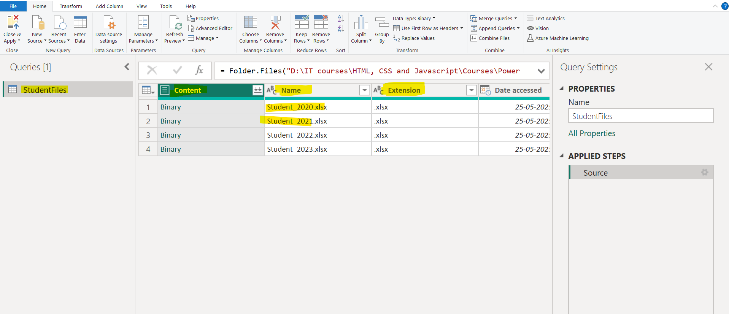
Task: Click the Close & Apply icon
Action: [x=12, y=23]
